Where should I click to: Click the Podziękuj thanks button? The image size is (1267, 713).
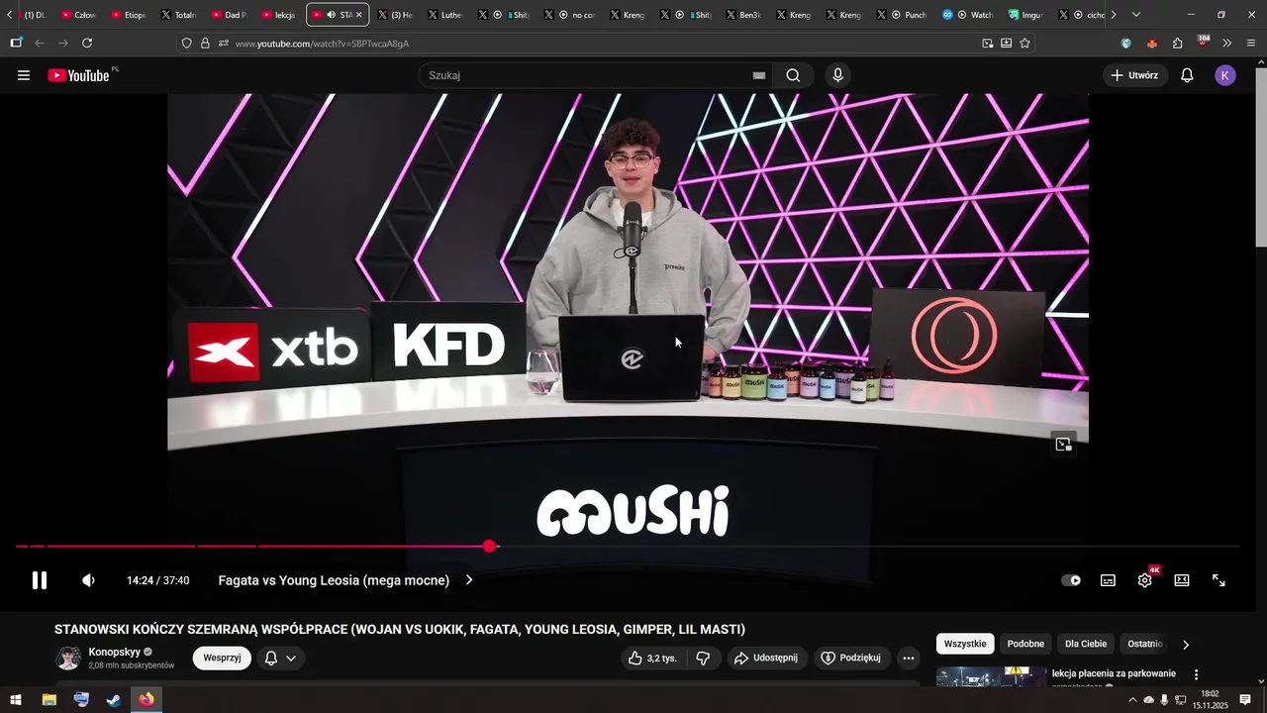click(x=850, y=658)
